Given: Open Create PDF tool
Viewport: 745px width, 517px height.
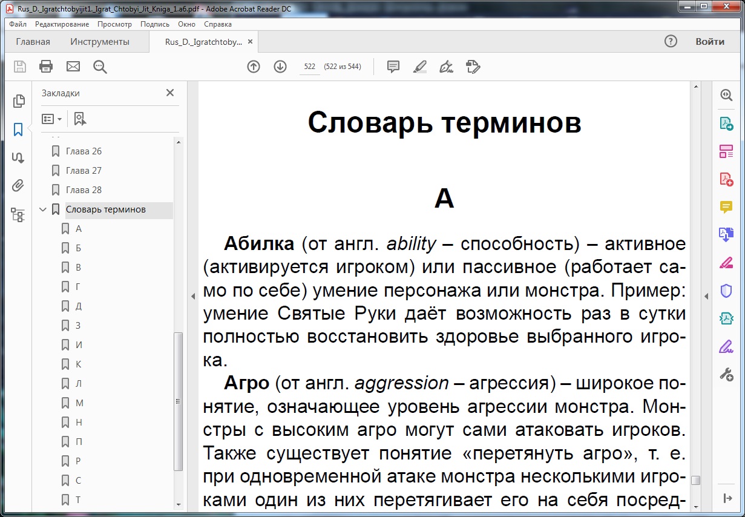Looking at the screenshot, I should (726, 179).
